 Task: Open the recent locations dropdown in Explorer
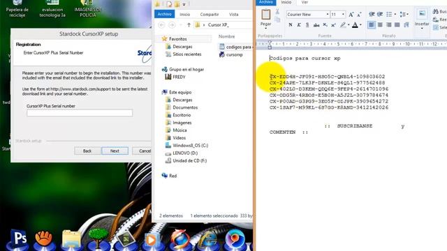pos(180,25)
